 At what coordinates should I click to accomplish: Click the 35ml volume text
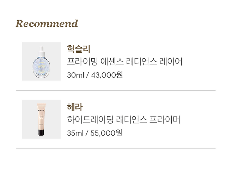75,133
